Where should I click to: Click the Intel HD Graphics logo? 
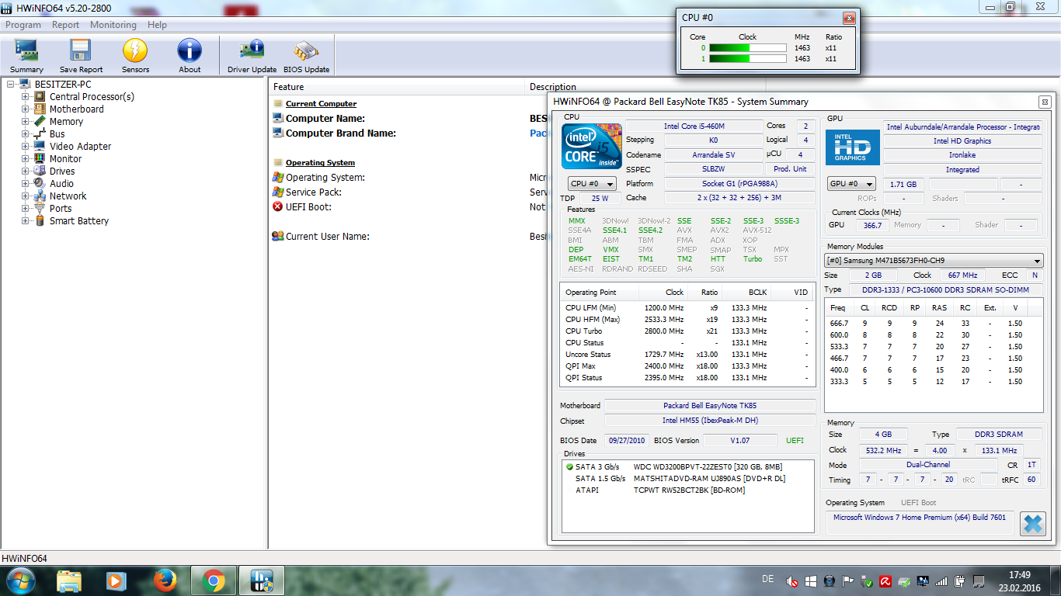[852, 147]
